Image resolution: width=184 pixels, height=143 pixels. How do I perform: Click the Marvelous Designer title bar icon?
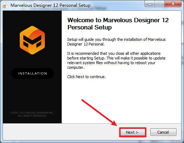pos(5,6)
